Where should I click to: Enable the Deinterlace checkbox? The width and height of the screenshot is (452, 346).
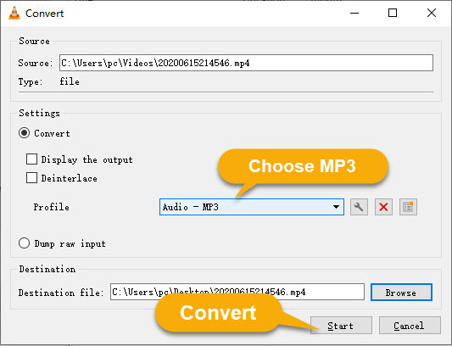(x=31, y=177)
